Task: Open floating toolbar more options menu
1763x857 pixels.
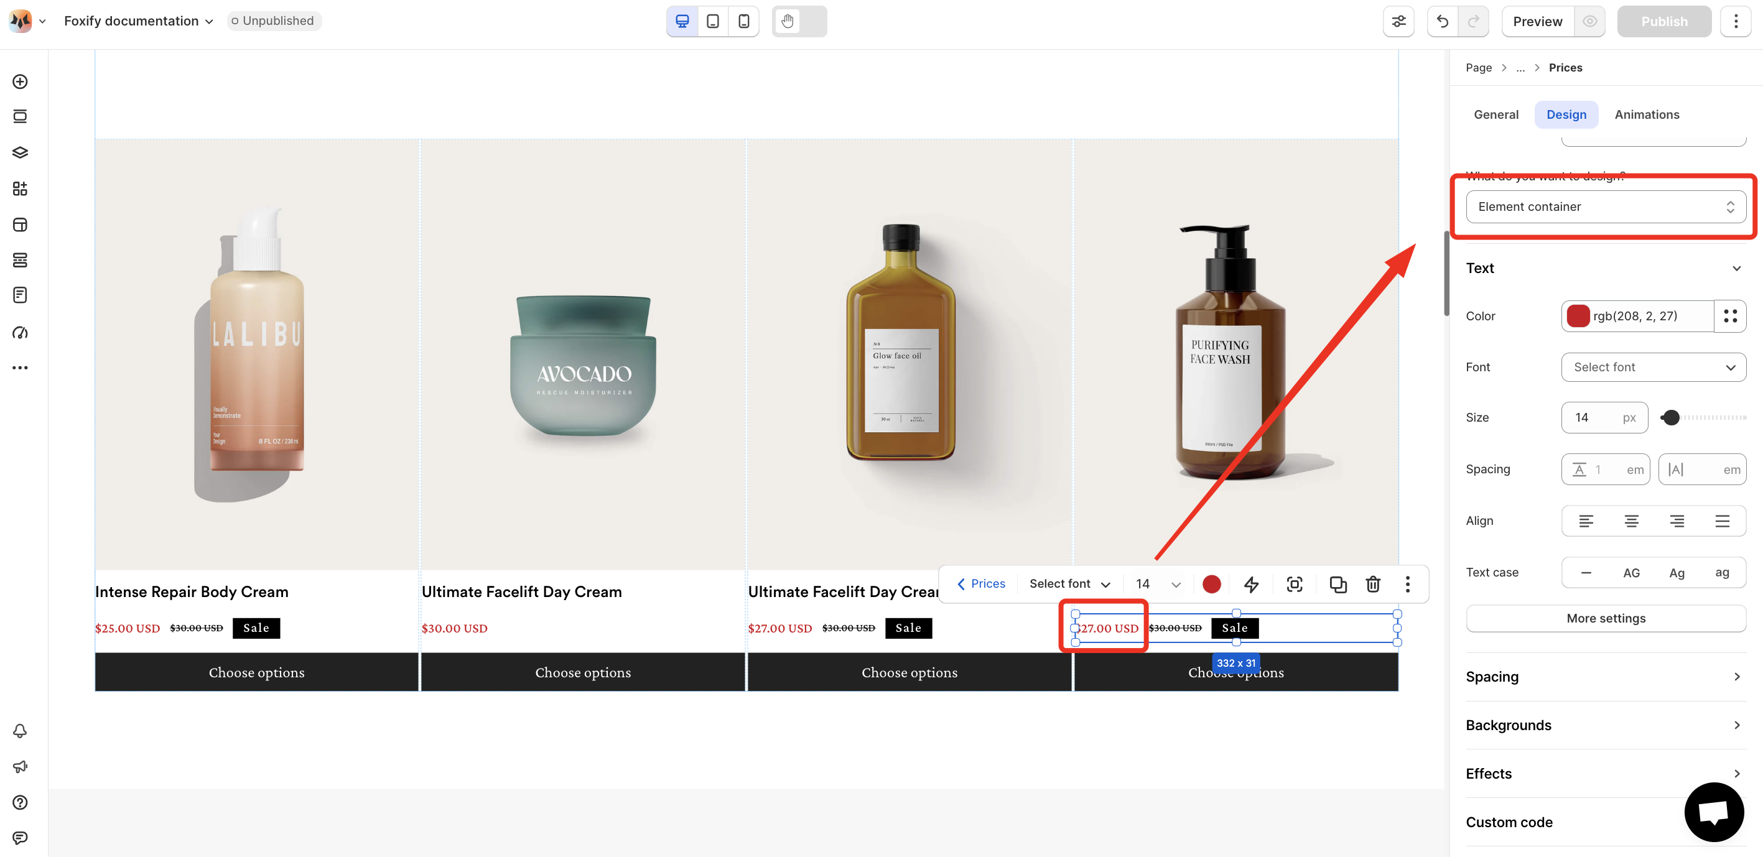Action: point(1408,584)
